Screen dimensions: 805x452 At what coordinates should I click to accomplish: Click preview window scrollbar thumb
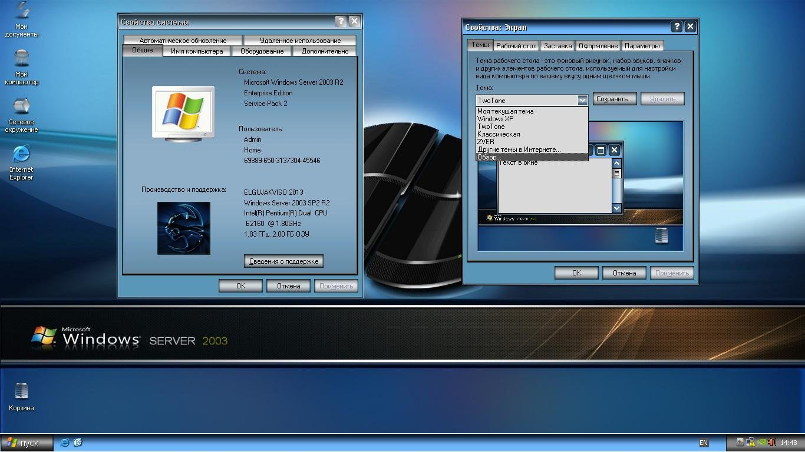616,174
